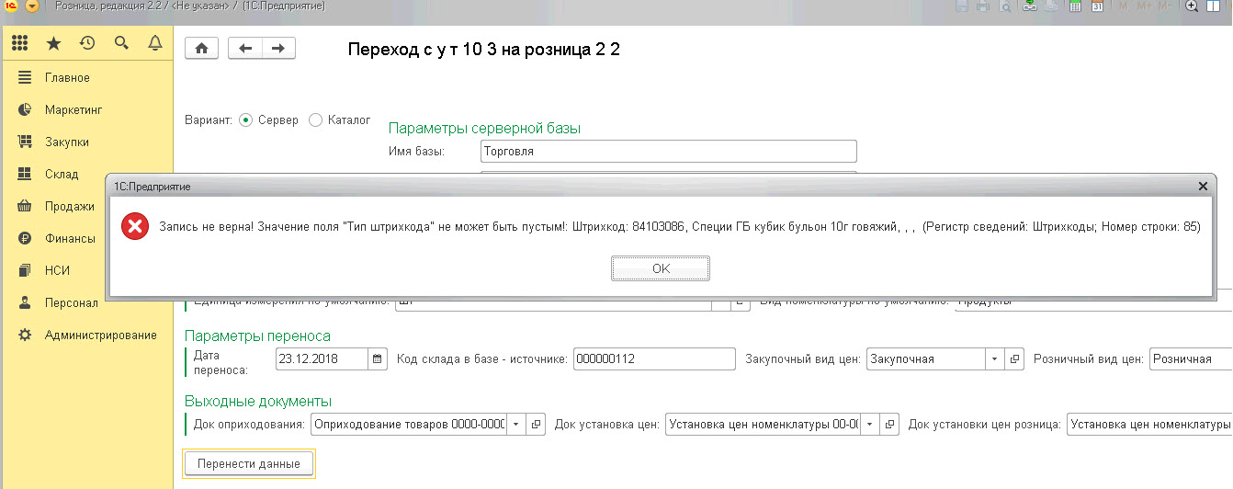This screenshot has width=1233, height=489.
Task: Click the Save diskette toolbar icon
Action: pos(962,6)
